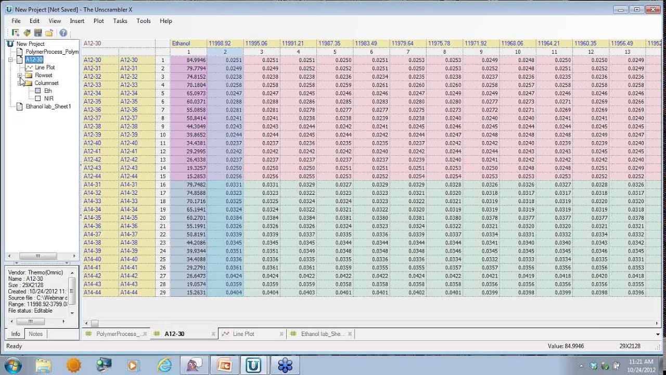Open the PowerPoint taskbar button
The height and width of the screenshot is (375, 666).
[224, 365]
